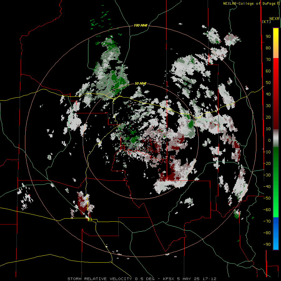
Task: Click the -70 knot scale value
Action: [x=267, y=221]
